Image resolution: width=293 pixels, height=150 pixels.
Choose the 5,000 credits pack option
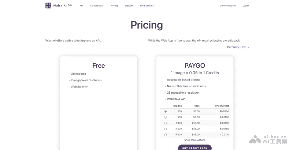(166, 135)
